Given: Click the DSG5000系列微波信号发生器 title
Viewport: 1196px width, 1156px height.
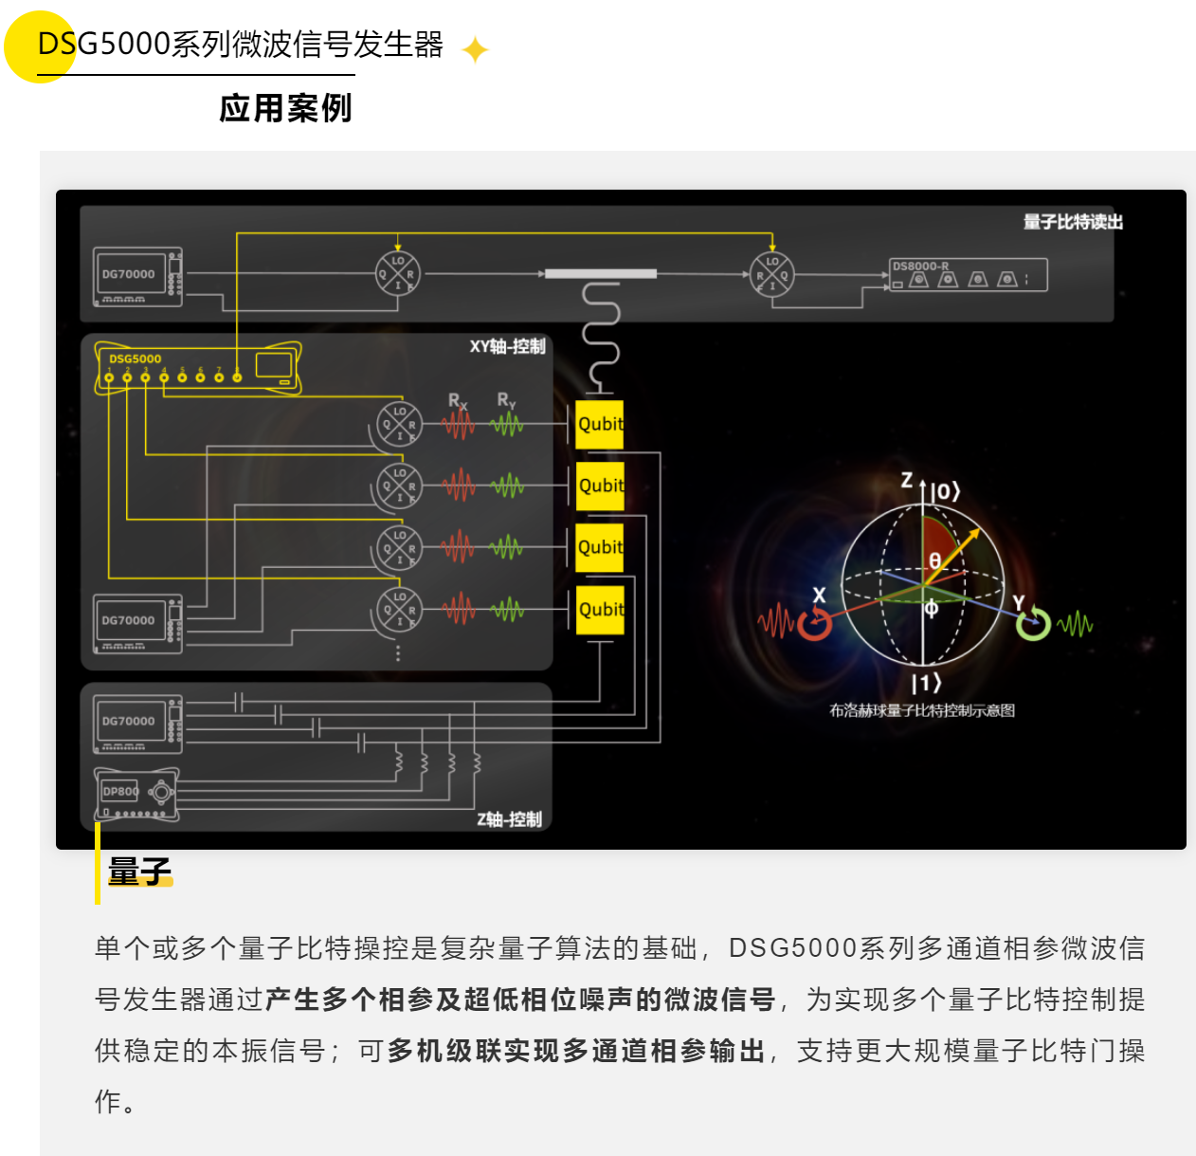Looking at the screenshot, I should pyautogui.click(x=241, y=45).
